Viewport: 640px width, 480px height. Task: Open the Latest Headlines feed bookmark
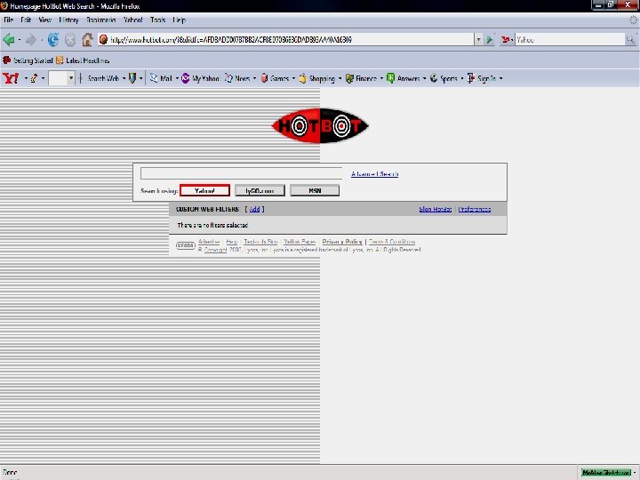(83, 60)
